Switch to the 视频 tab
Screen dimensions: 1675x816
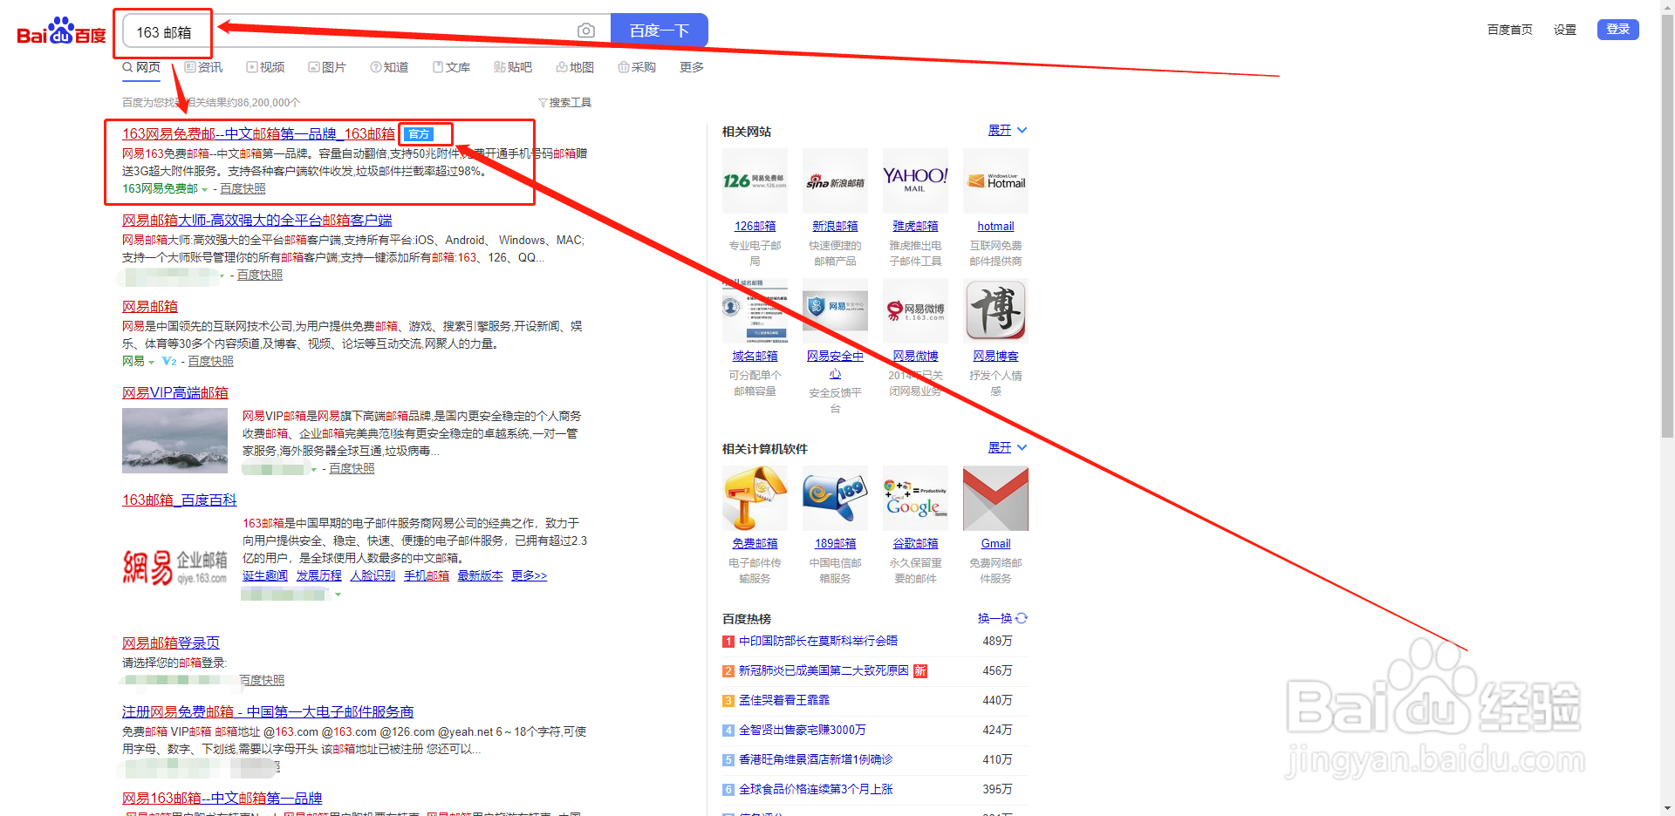coord(265,67)
